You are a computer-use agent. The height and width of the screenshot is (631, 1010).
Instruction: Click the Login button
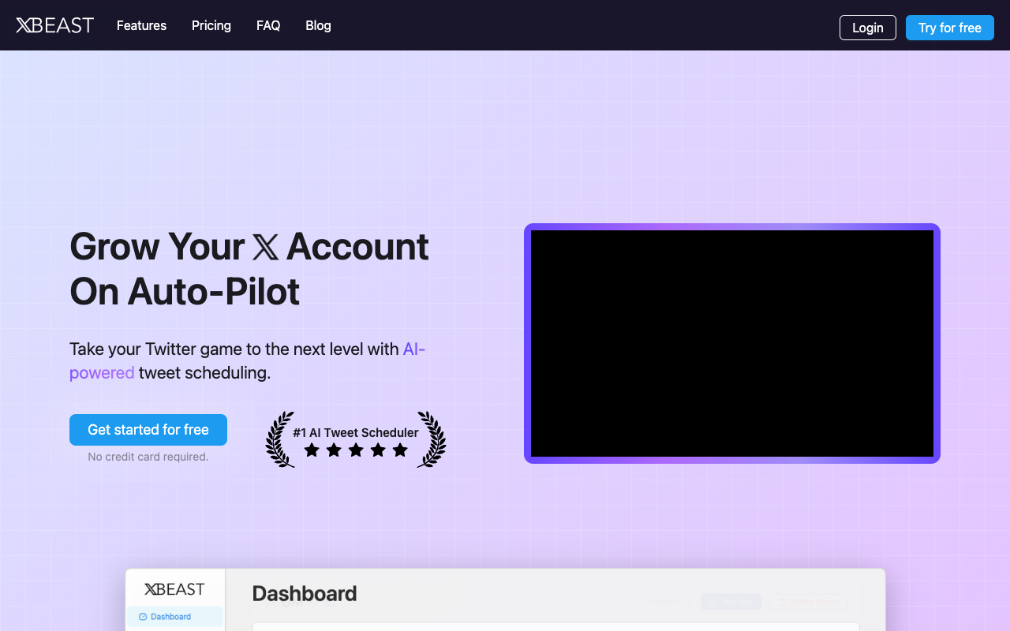[868, 28]
